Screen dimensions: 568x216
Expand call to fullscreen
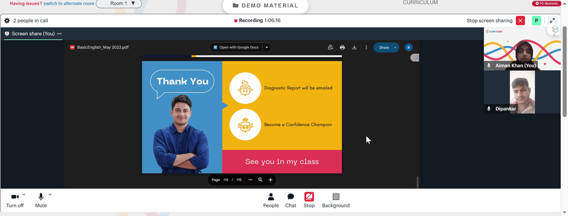[x=553, y=20]
